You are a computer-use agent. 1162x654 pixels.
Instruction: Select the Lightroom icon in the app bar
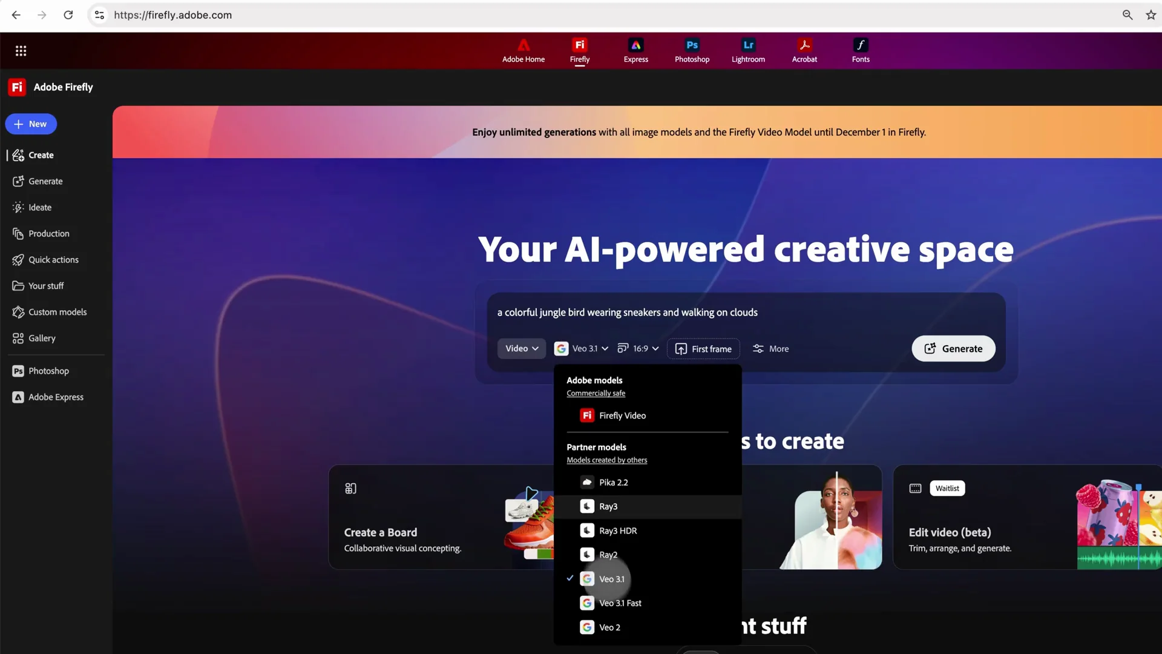[748, 51]
